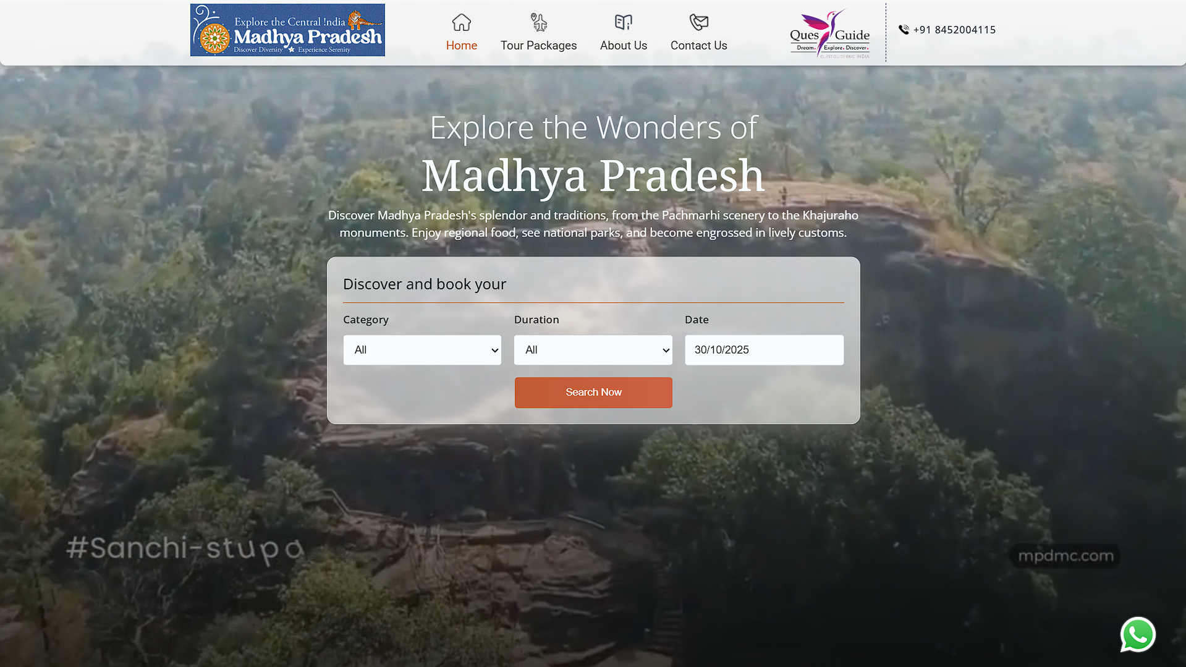1186x667 pixels.
Task: Click the phone handset icon
Action: click(903, 30)
